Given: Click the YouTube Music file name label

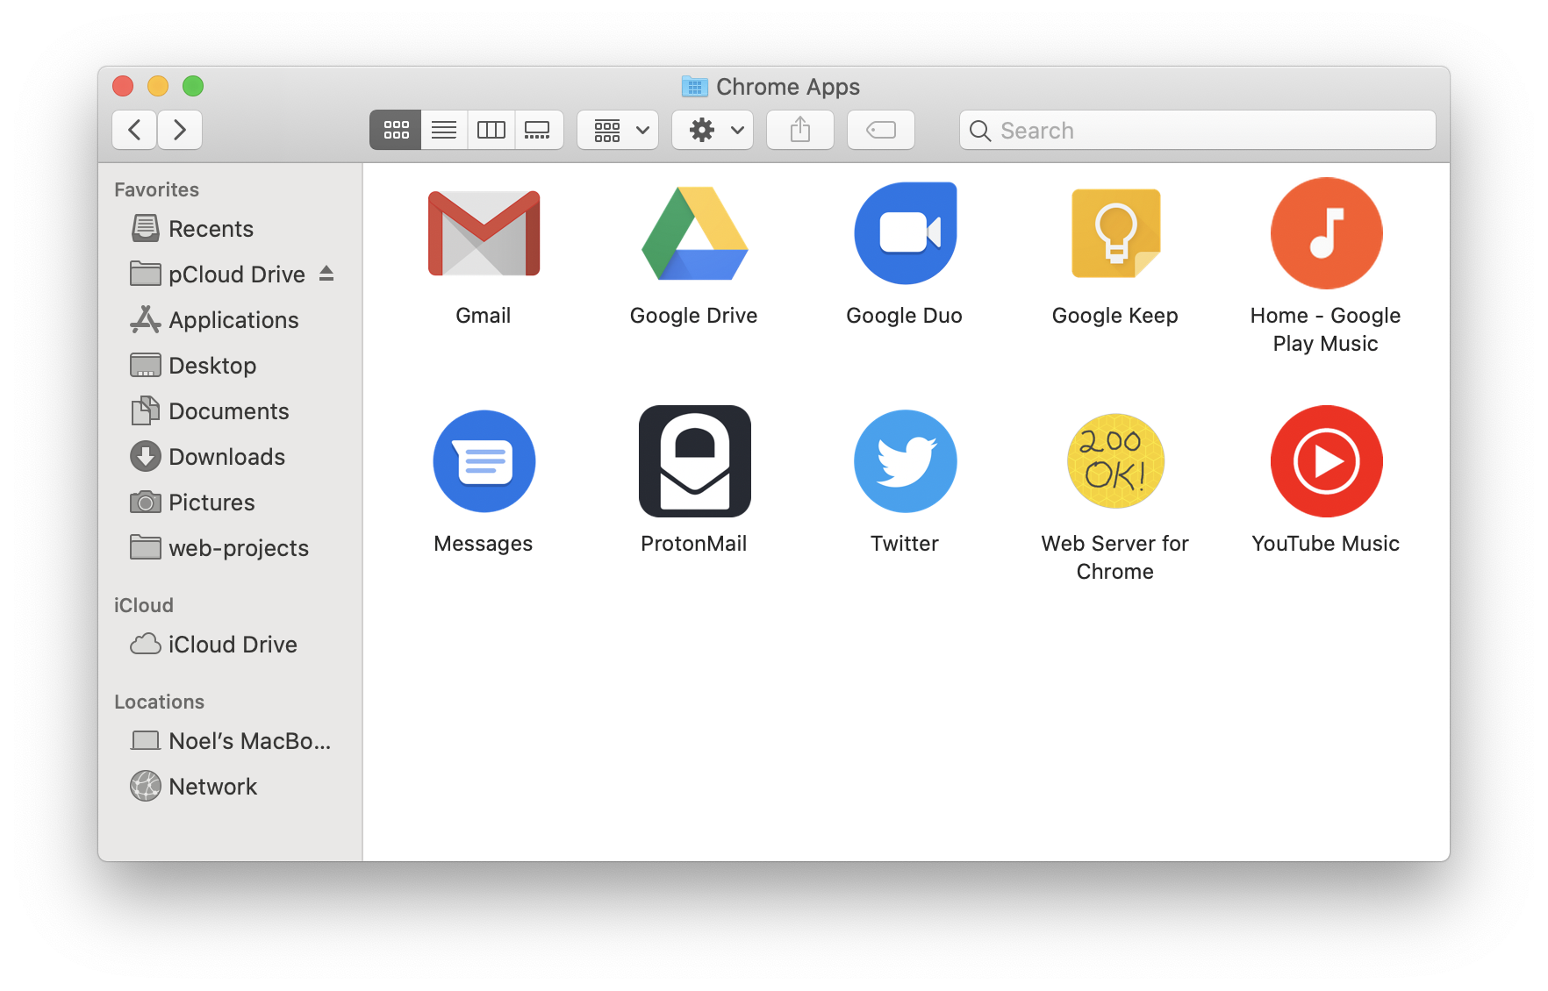Looking at the screenshot, I should (x=1326, y=544).
